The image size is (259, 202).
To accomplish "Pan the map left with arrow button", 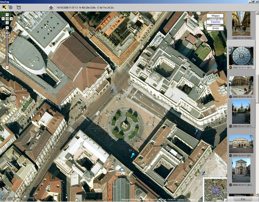I will [3, 18].
